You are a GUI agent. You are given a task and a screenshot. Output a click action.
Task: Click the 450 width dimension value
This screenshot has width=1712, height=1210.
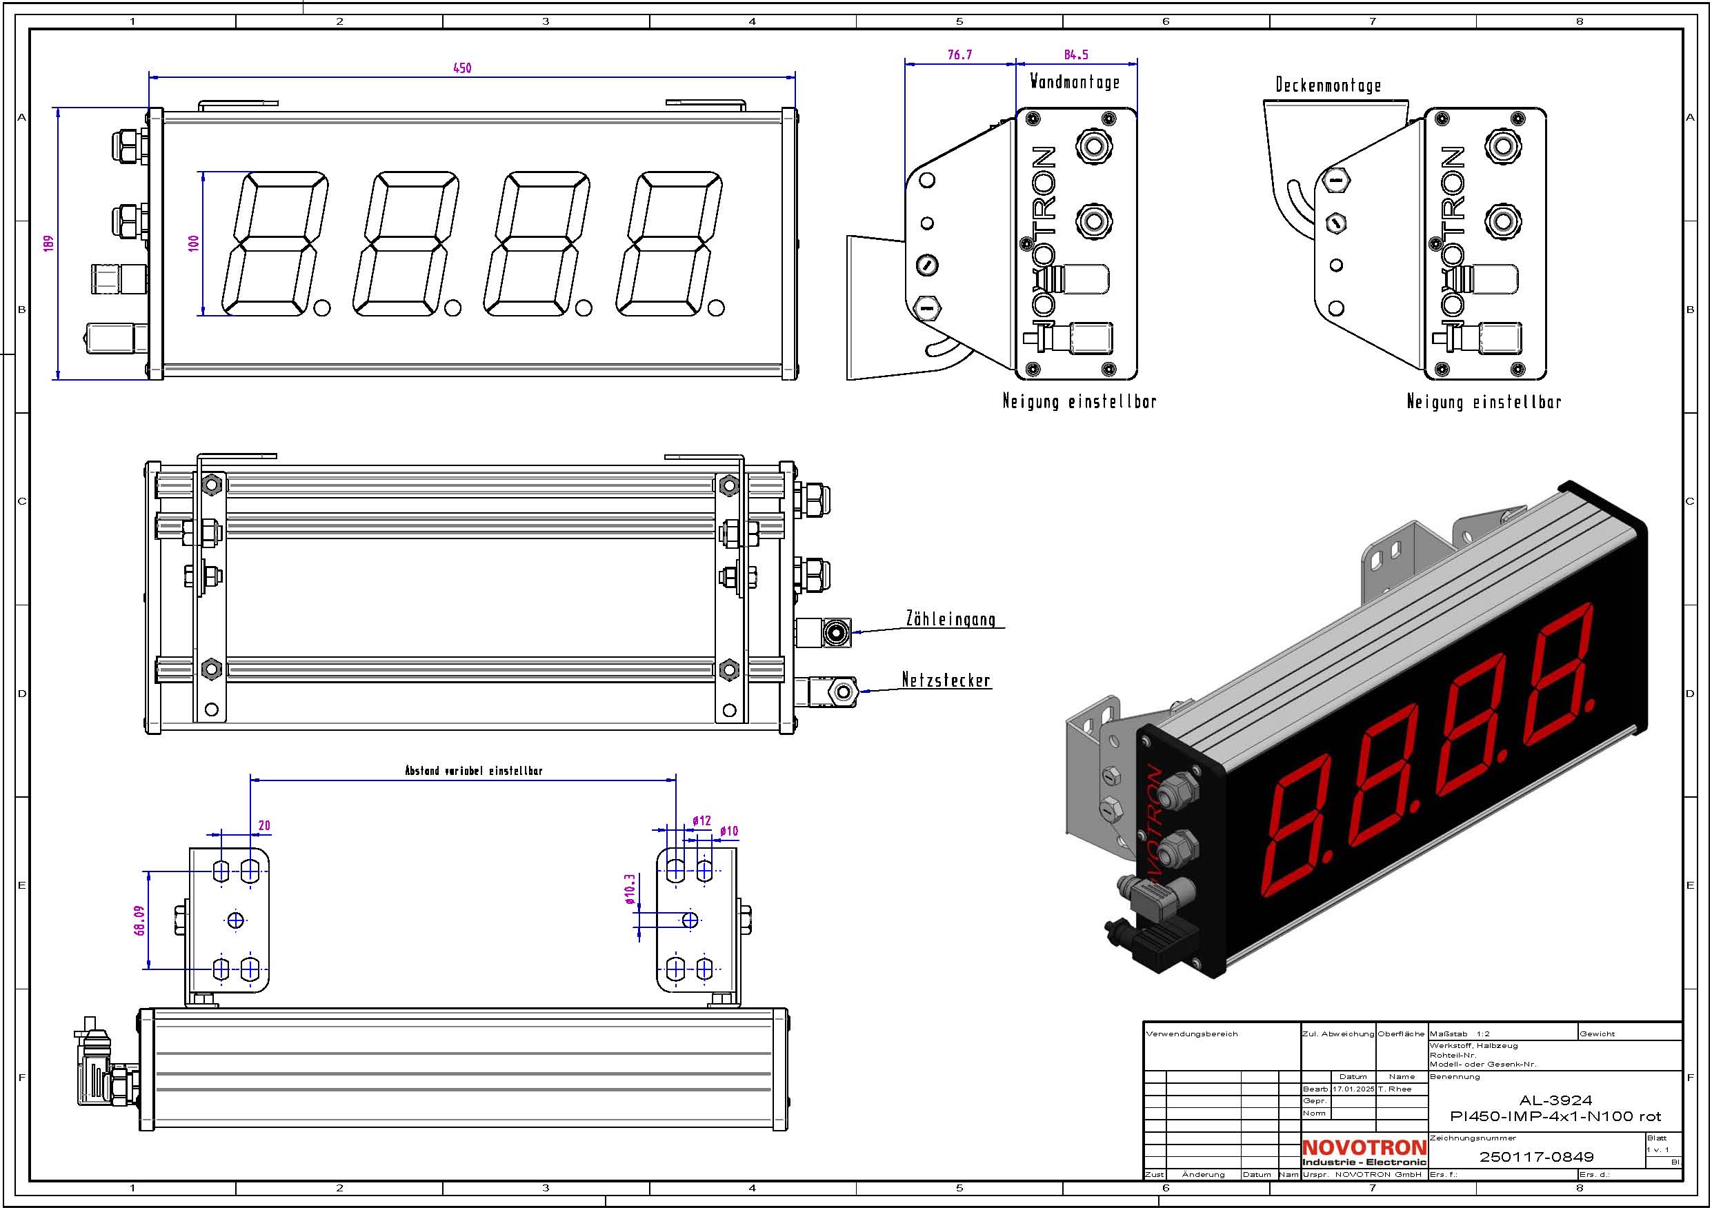(x=462, y=68)
